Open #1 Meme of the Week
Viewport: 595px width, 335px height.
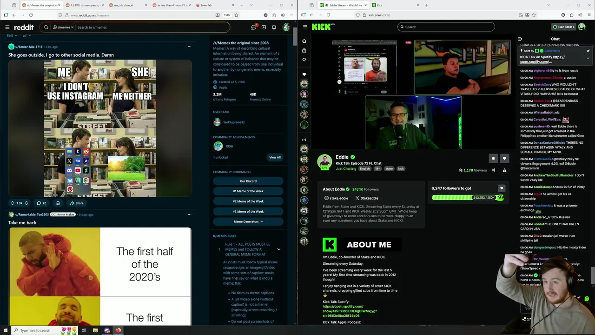pyautogui.click(x=248, y=191)
